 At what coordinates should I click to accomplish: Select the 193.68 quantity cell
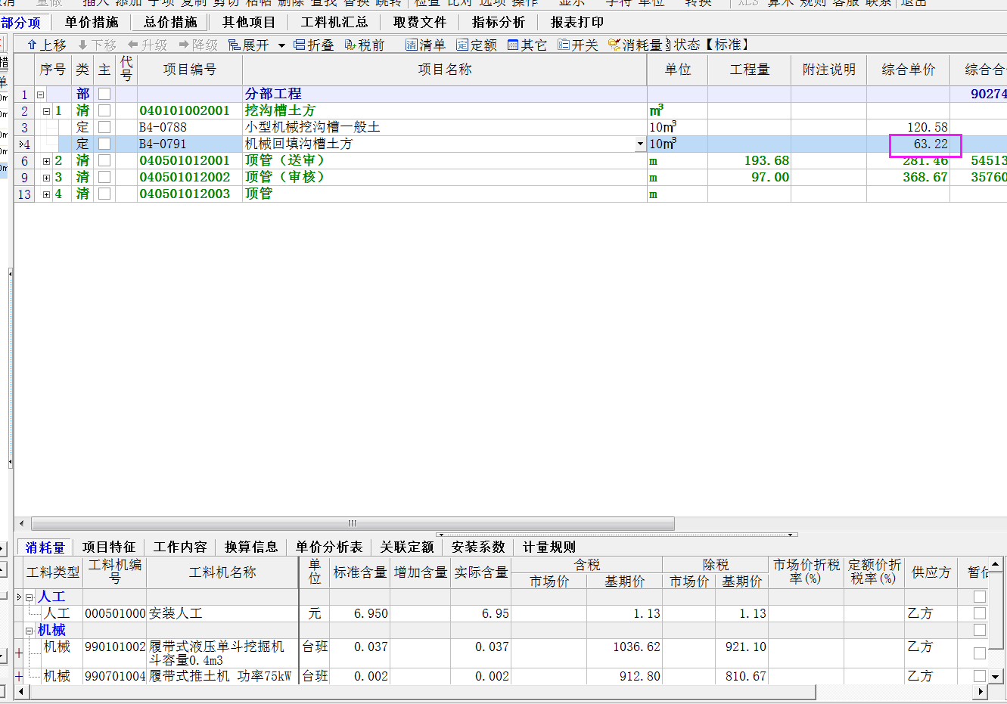pos(750,160)
